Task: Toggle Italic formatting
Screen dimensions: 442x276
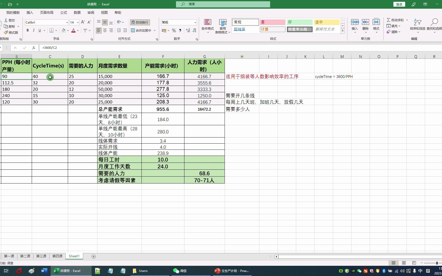Action: click(x=34, y=30)
